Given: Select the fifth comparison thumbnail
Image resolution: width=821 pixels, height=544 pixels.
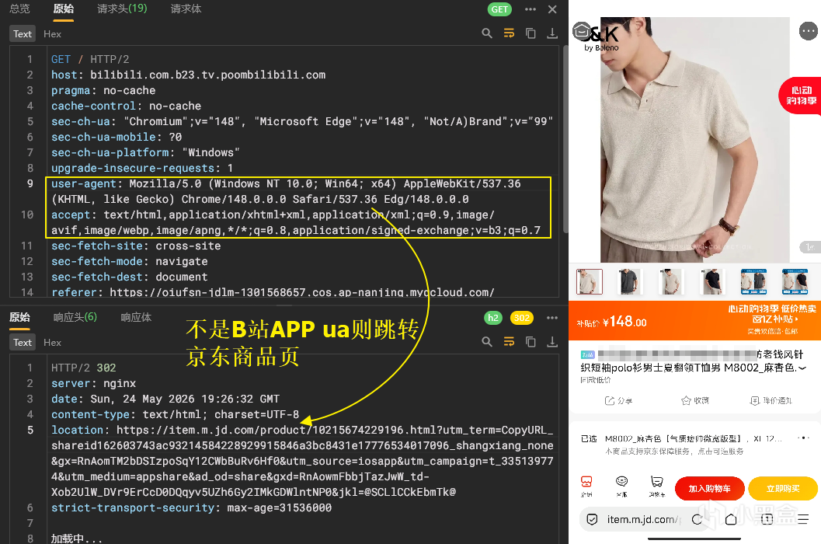Looking at the screenshot, I should pyautogui.click(x=754, y=282).
